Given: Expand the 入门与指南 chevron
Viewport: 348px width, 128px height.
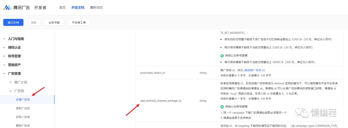Looking at the screenshot, I should point(4,39).
